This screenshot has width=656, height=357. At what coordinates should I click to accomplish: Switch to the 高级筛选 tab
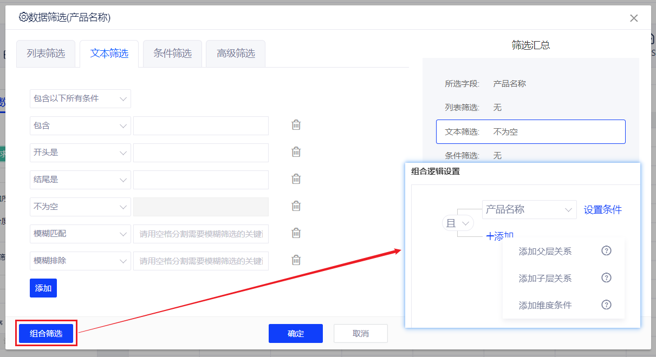point(236,54)
